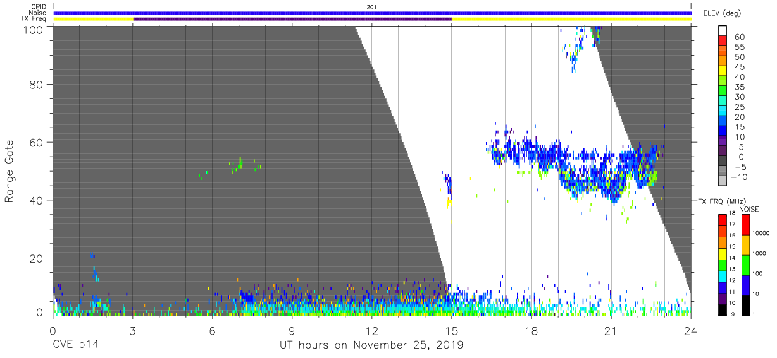This screenshot has width=777, height=358.
Task: Click the CPID label above the plot
Action: pyautogui.click(x=38, y=6)
